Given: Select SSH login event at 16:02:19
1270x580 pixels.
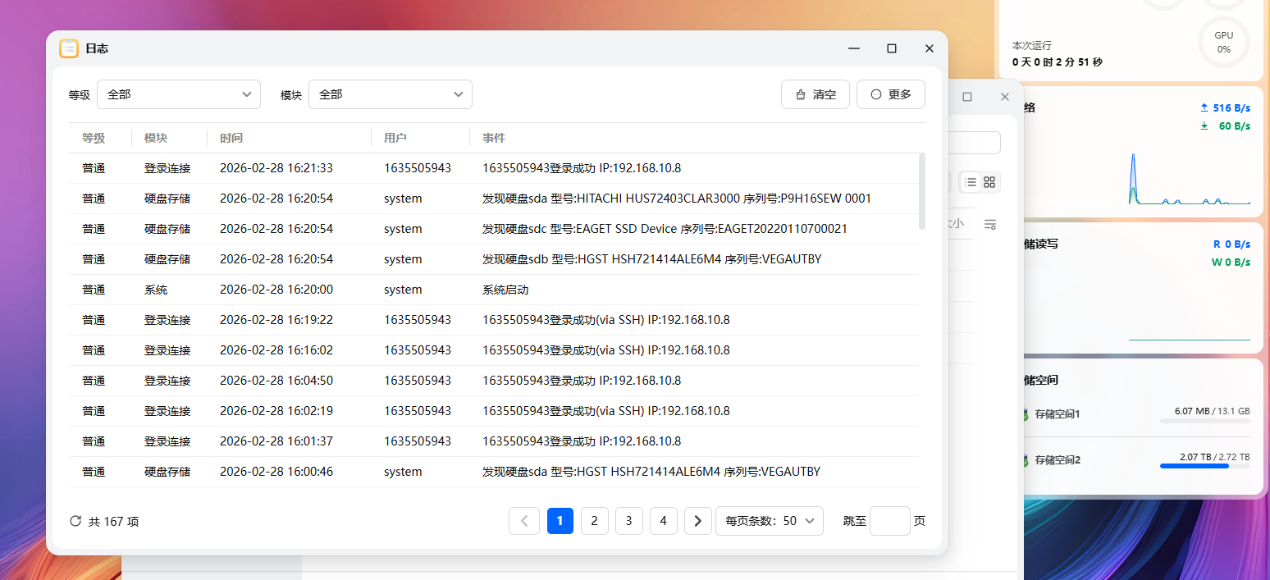Looking at the screenshot, I should 493,411.
